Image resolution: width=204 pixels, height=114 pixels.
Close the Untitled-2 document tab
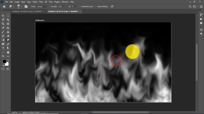(x=80, y=11)
